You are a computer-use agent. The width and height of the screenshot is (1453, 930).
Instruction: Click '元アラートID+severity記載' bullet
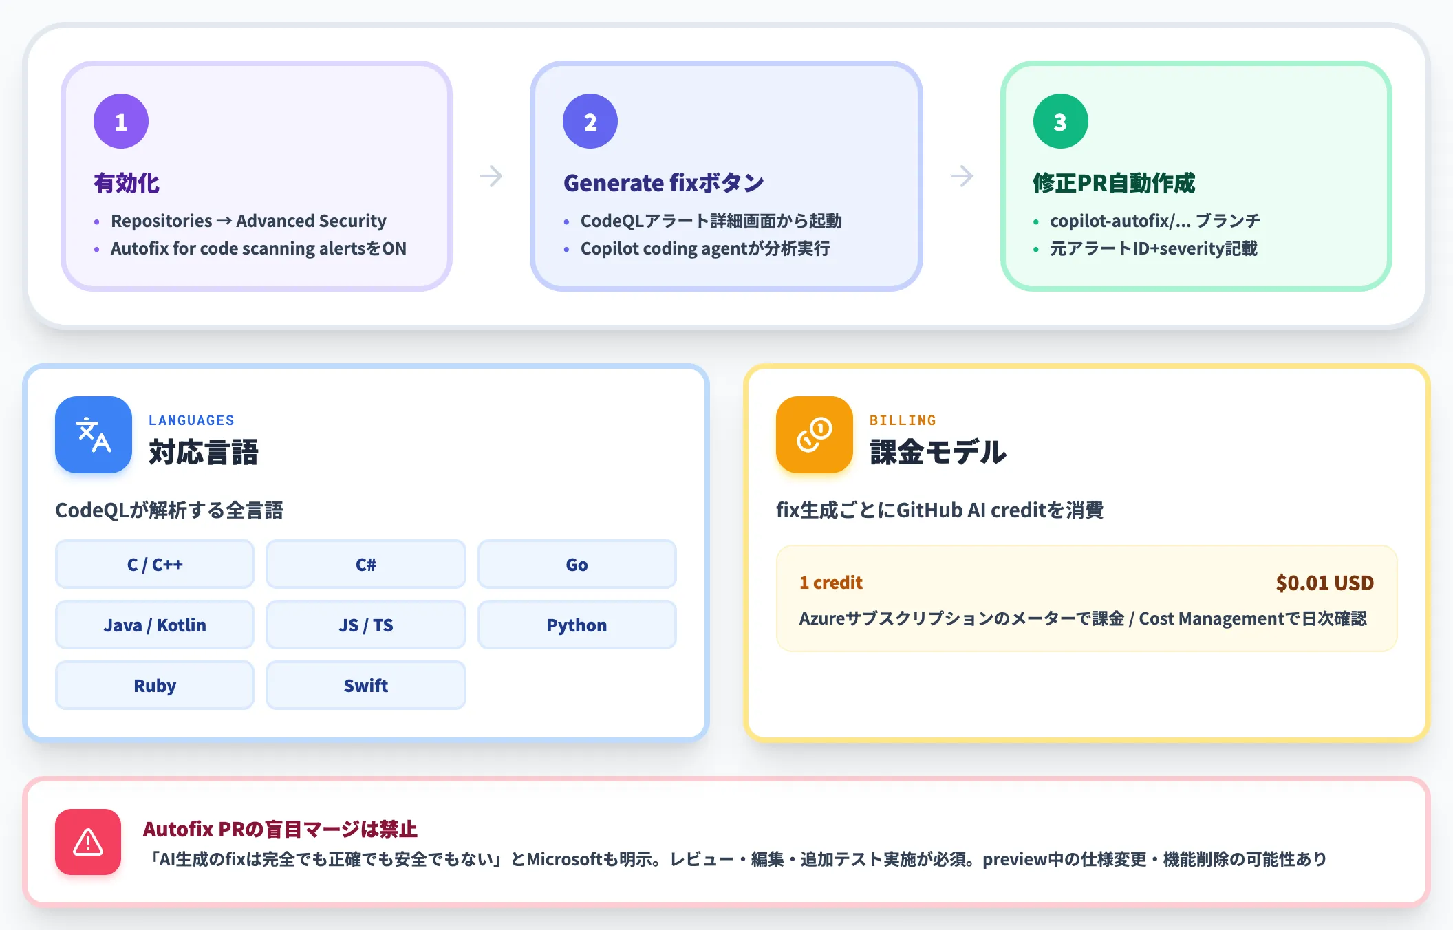pyautogui.click(x=1154, y=248)
